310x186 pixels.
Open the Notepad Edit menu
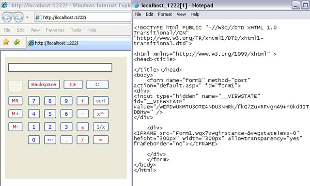click(150, 14)
